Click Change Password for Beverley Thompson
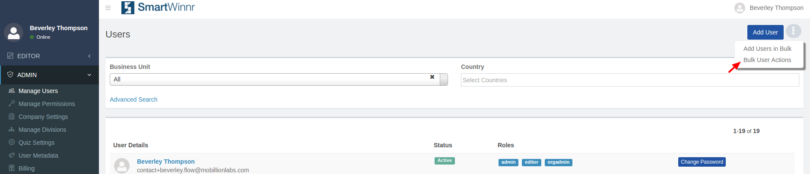Image resolution: width=810 pixels, height=174 pixels. pyautogui.click(x=702, y=162)
